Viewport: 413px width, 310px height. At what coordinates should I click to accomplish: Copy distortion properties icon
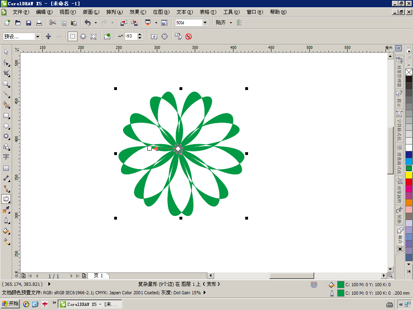(x=178, y=36)
